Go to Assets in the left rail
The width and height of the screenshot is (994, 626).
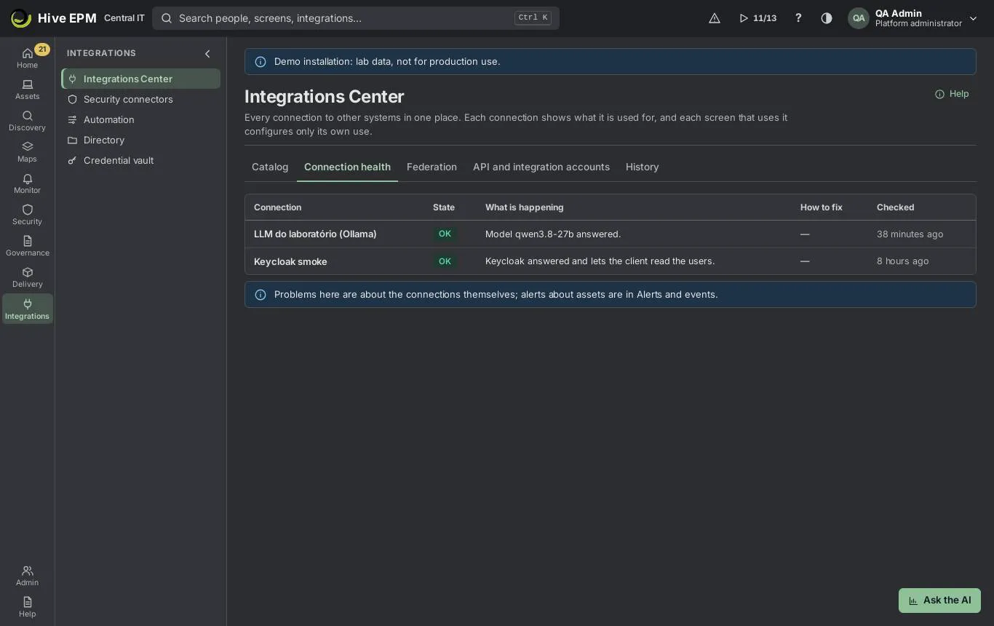click(x=27, y=90)
